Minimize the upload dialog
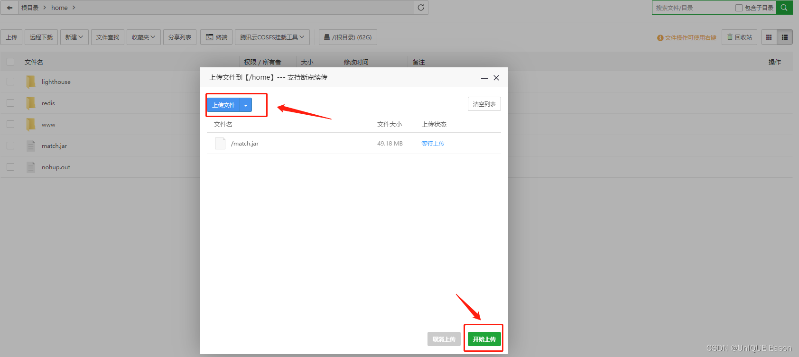The image size is (799, 357). point(484,78)
